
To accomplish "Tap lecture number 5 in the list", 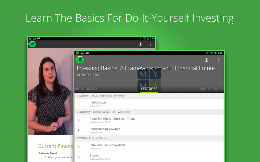I will (x=79, y=157).
